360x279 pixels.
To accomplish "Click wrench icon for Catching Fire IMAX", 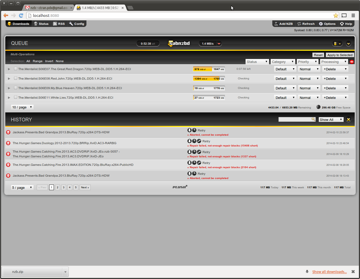I will (199, 163).
